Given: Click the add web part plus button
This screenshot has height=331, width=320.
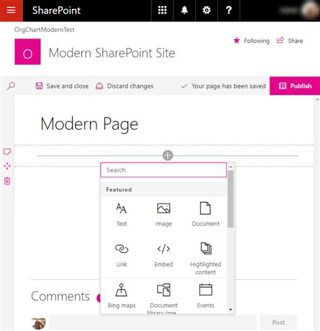Looking at the screenshot, I should [168, 155].
